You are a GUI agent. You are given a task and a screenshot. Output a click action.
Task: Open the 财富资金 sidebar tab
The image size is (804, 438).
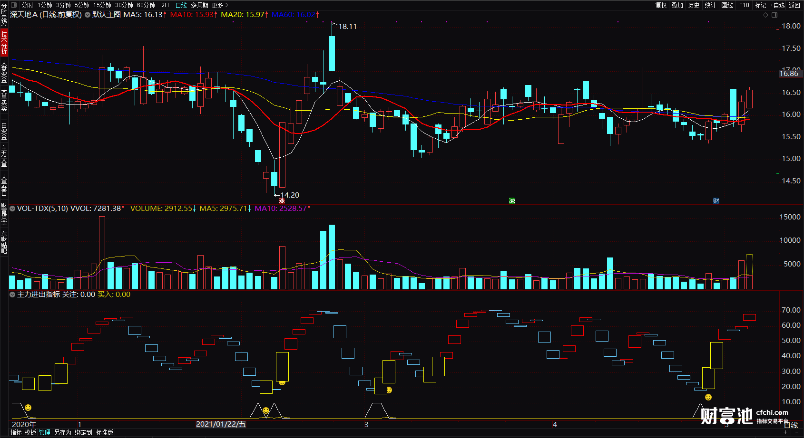coord(4,214)
